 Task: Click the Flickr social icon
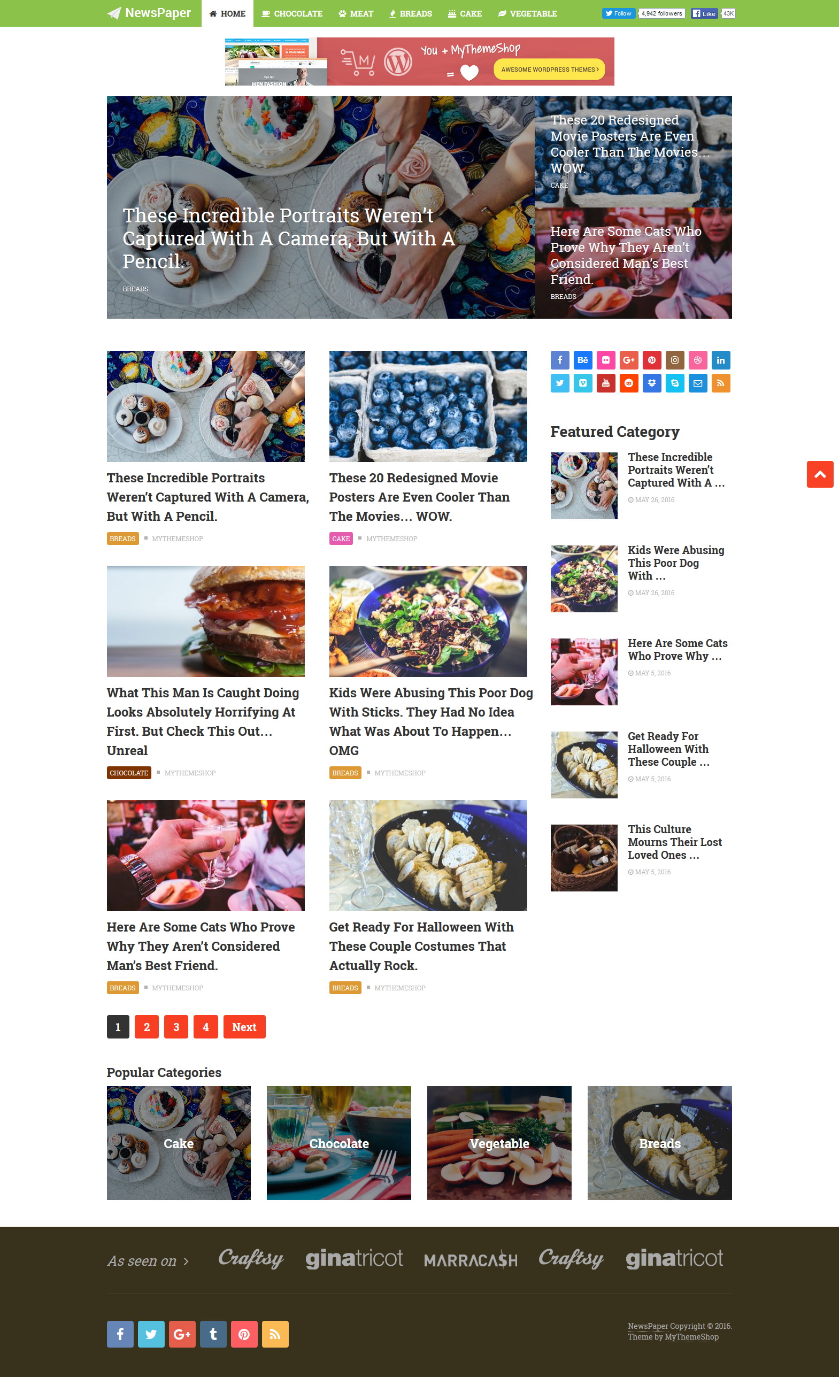point(605,360)
